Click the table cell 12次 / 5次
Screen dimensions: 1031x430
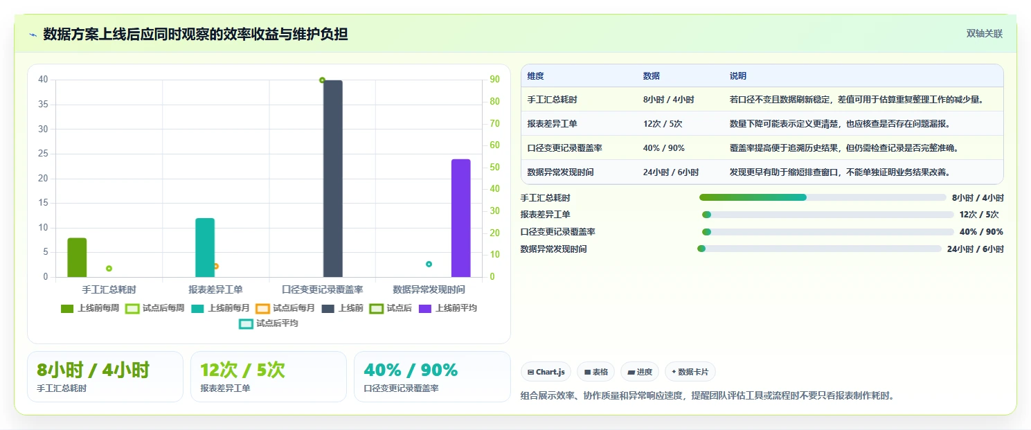click(x=663, y=124)
